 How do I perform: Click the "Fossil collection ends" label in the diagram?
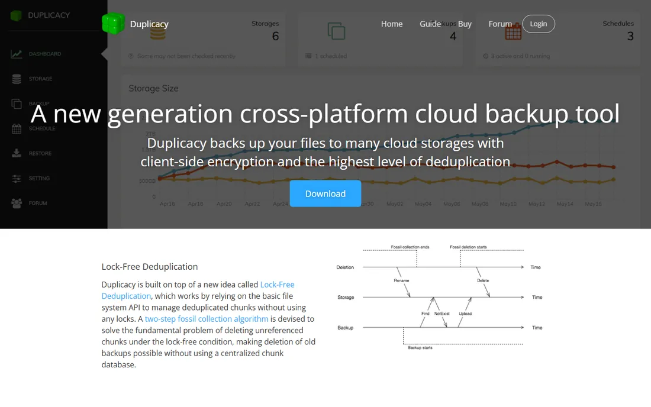(410, 247)
